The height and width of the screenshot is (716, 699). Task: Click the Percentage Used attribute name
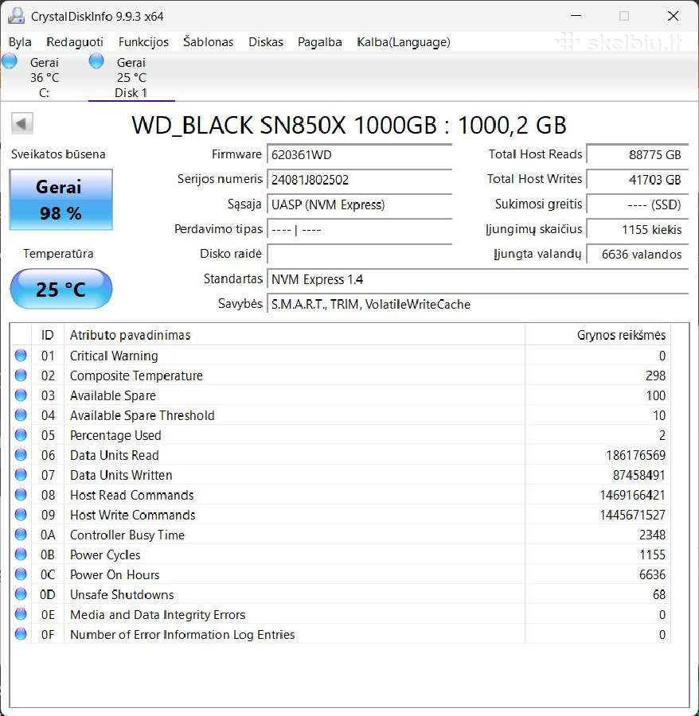point(115,435)
